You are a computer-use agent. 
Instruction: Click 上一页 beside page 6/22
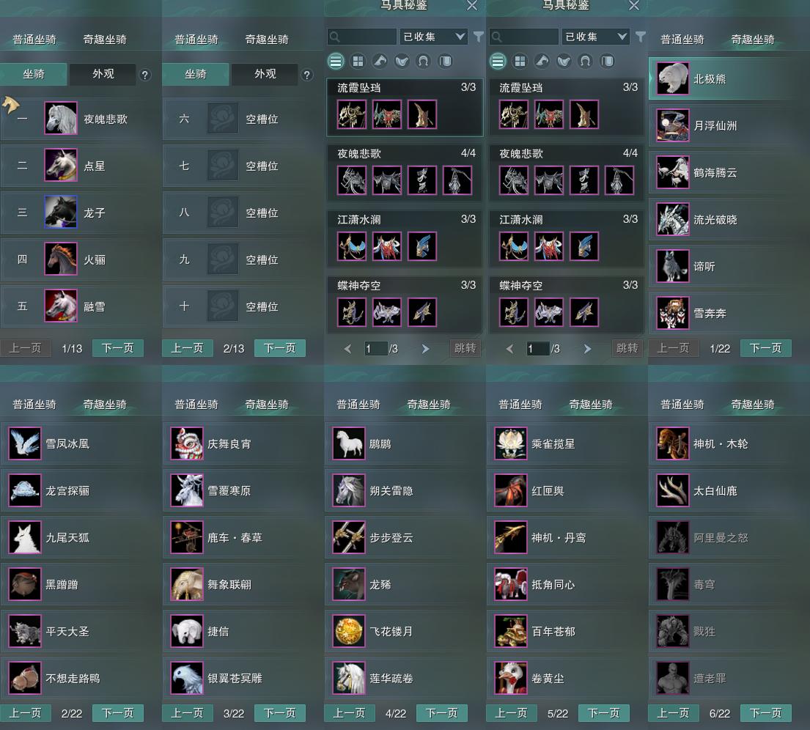tap(673, 713)
